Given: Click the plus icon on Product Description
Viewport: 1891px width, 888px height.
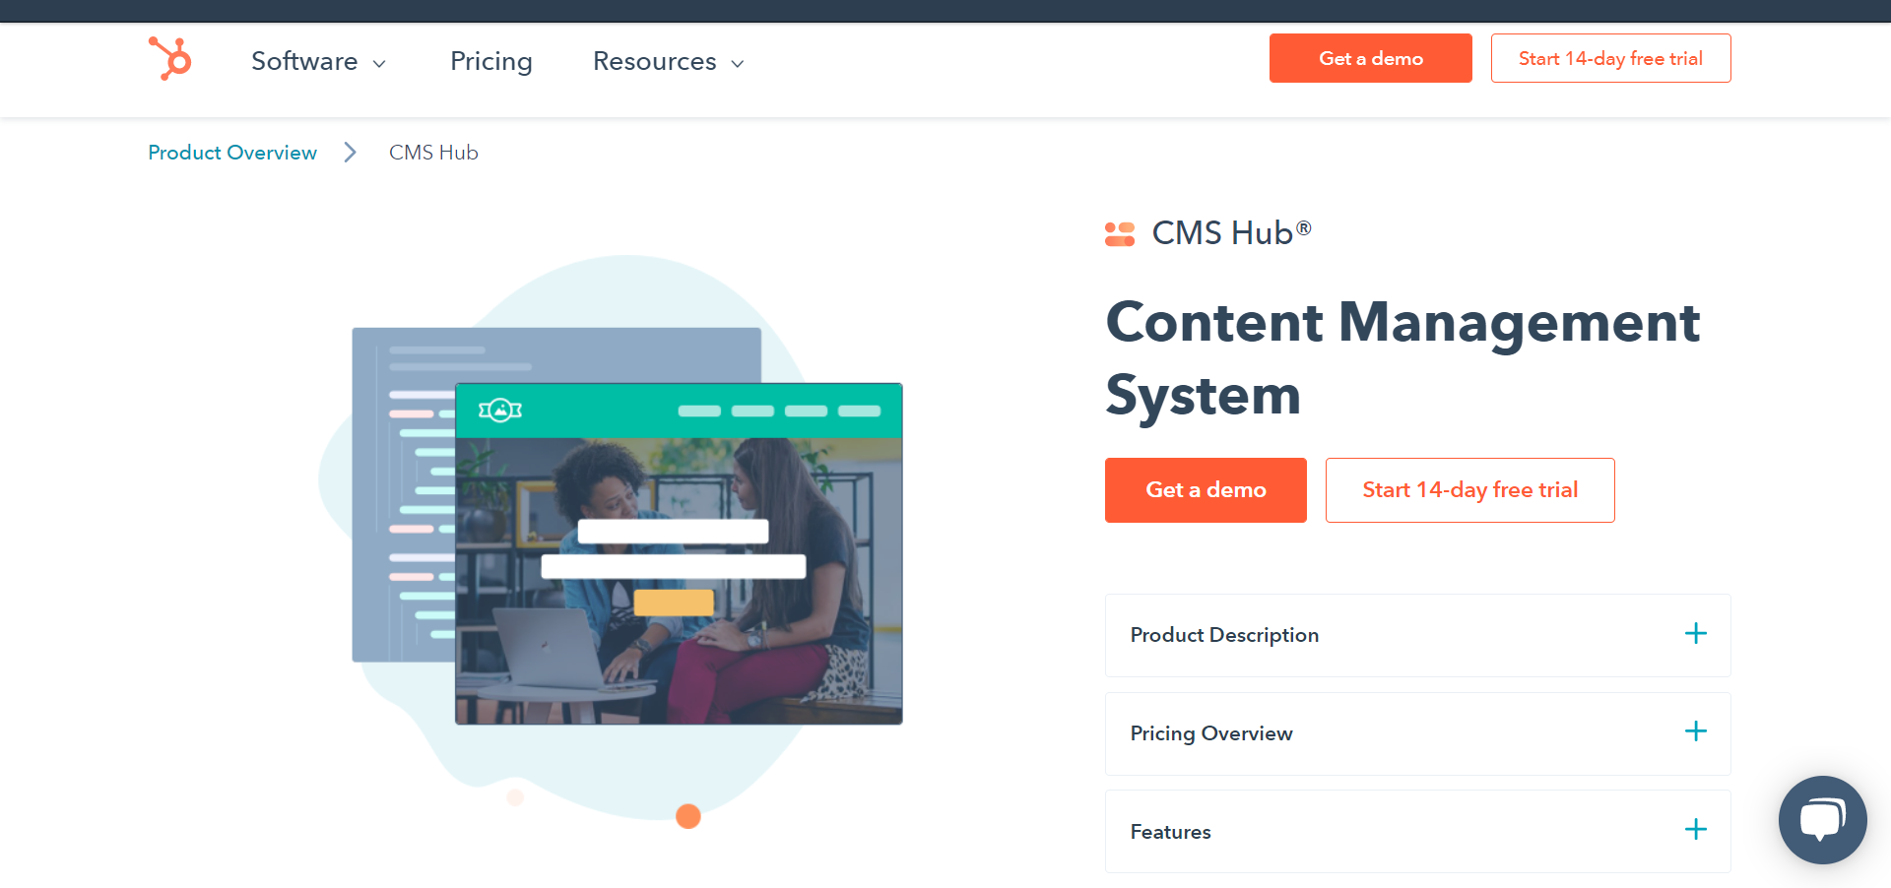Looking at the screenshot, I should click(x=1695, y=634).
